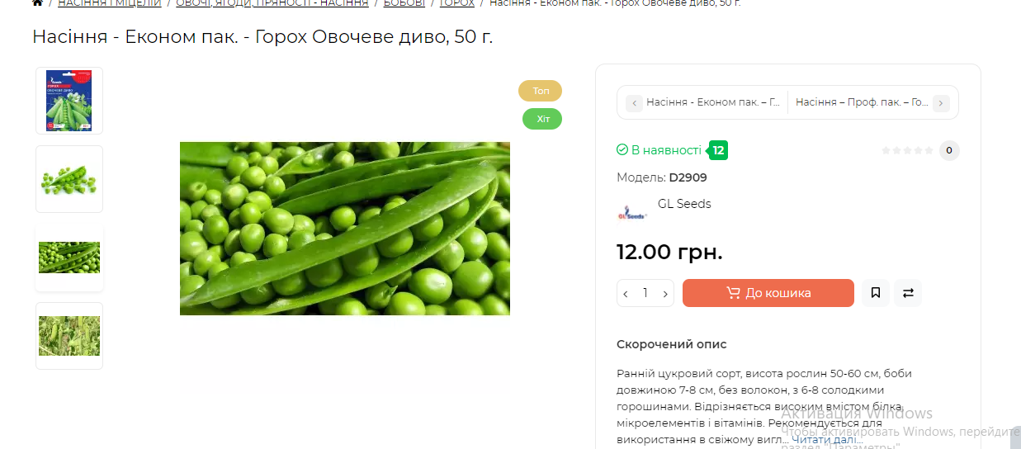This screenshot has width=1021, height=449.
Task: Add product to wishlist bookmark icon
Action: coord(876,293)
